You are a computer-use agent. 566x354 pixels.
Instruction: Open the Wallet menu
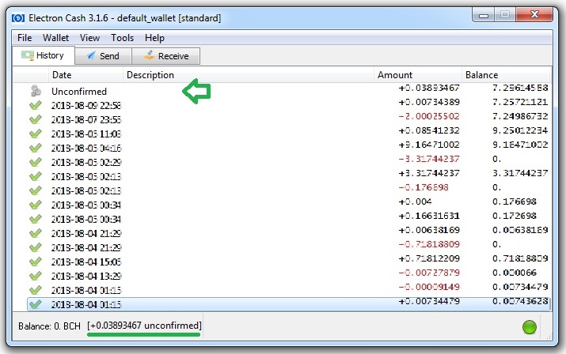coord(55,38)
